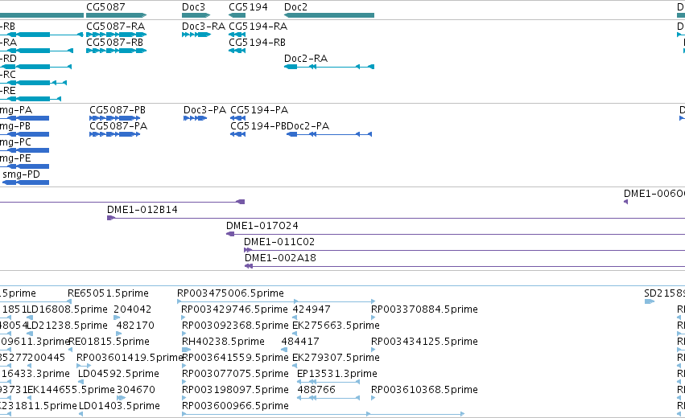Select the DME1-011C02 clone arrow
The width and height of the screenshot is (685, 418).
click(248, 250)
